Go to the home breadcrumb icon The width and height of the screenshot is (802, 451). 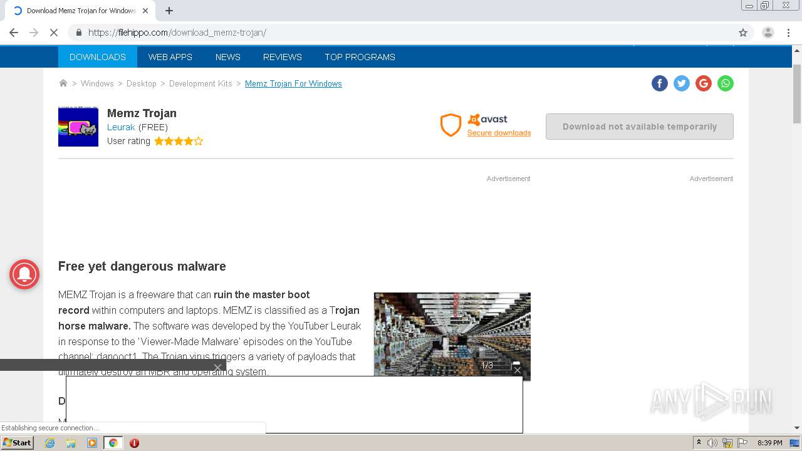pyautogui.click(x=63, y=83)
